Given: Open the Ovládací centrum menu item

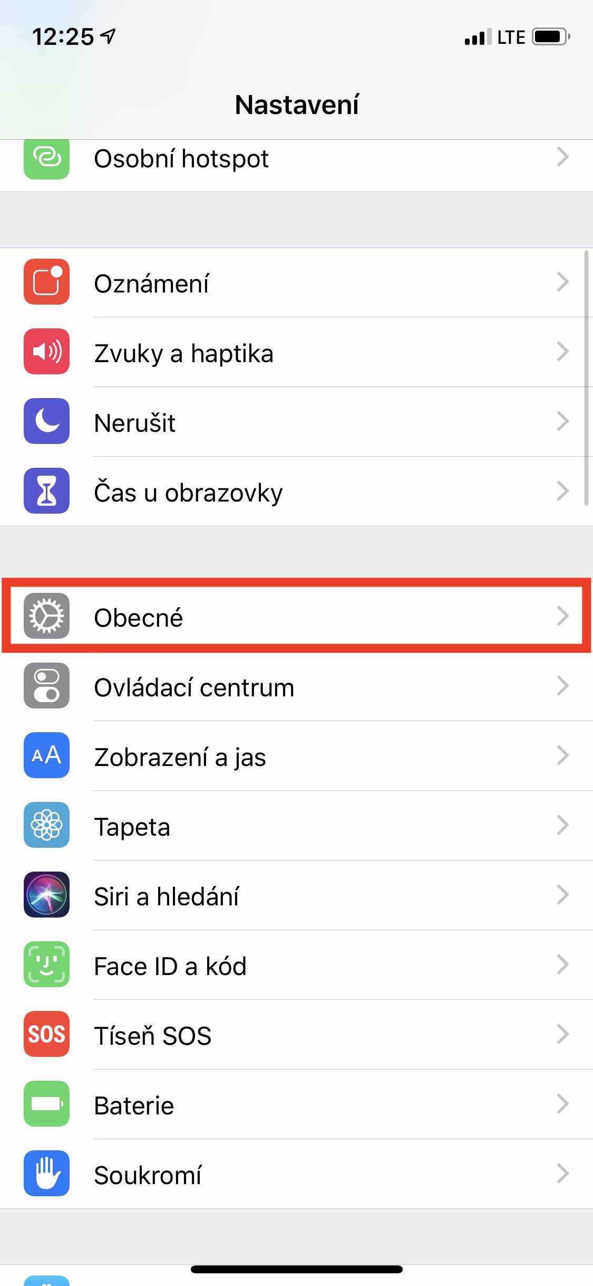Looking at the screenshot, I should (296, 686).
